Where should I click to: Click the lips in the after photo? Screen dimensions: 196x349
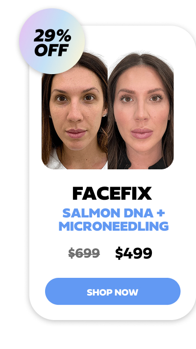[142, 134]
